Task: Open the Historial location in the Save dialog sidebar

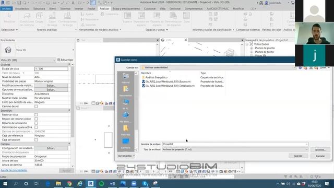Action: click(126, 78)
